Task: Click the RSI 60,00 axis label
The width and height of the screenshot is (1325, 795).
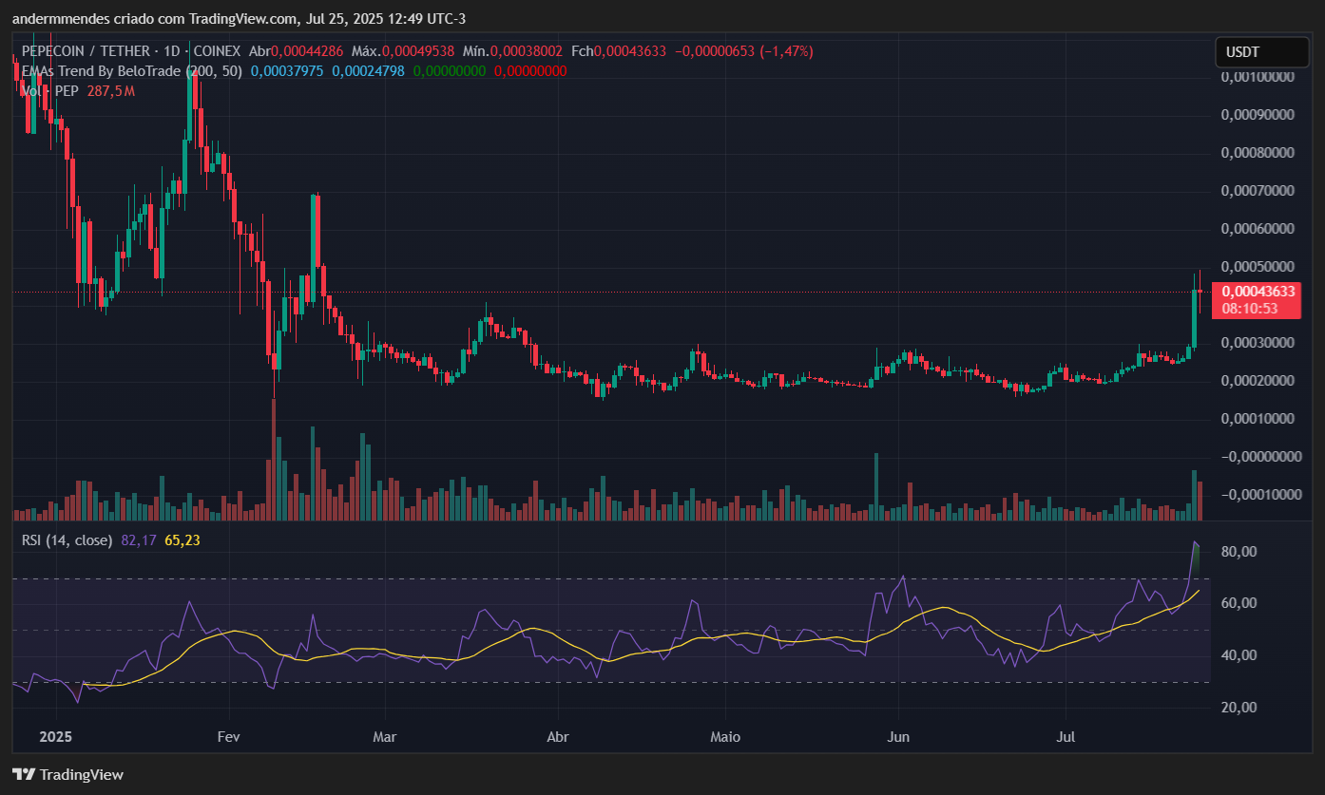Action: click(x=1239, y=603)
